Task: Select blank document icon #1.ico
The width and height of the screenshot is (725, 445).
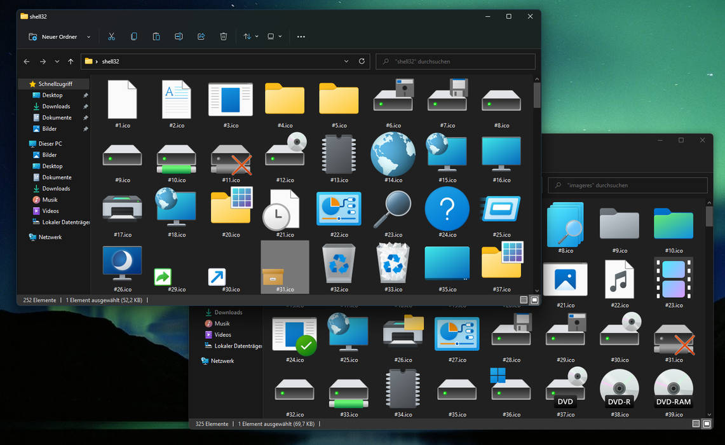Action: [x=122, y=104]
